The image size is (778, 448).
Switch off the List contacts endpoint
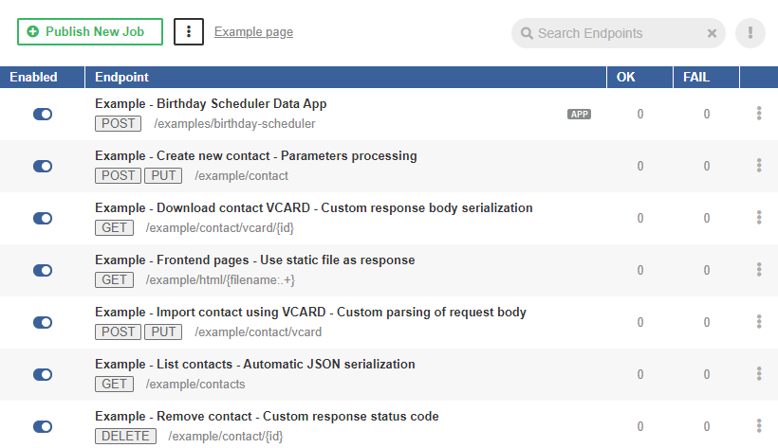43,374
